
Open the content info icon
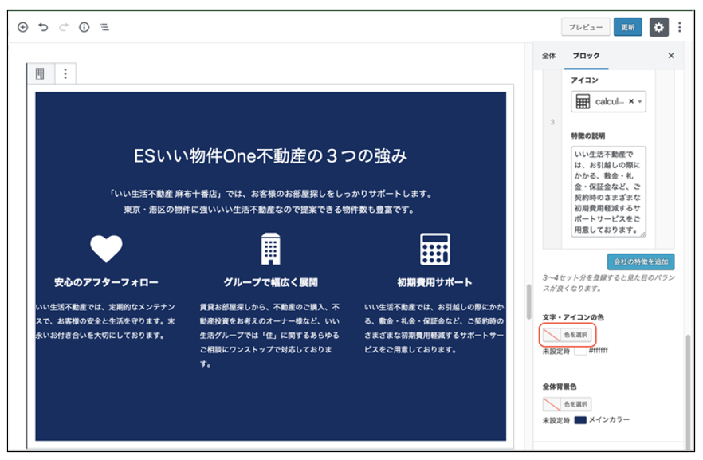tap(84, 27)
